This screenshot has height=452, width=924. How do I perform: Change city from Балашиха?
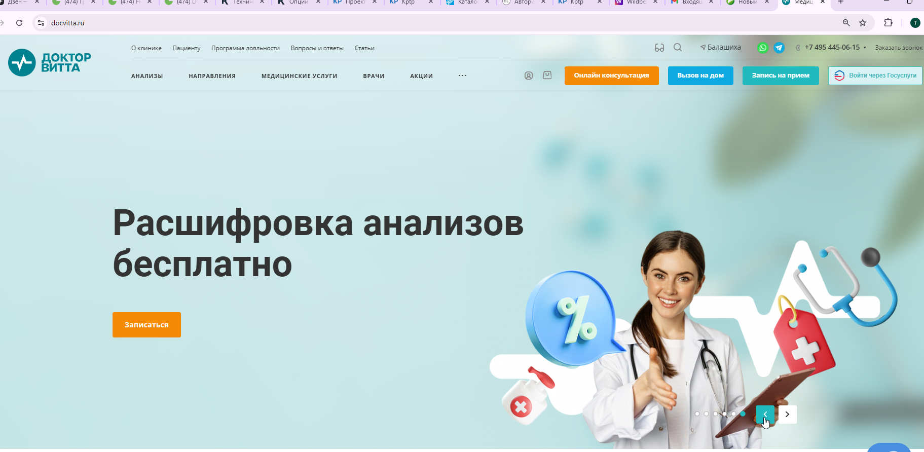pos(720,47)
